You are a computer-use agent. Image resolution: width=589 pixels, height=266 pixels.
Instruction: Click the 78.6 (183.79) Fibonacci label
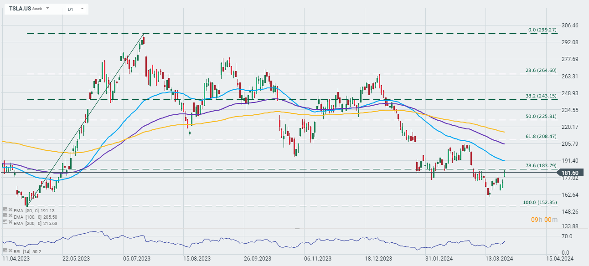pos(541,165)
